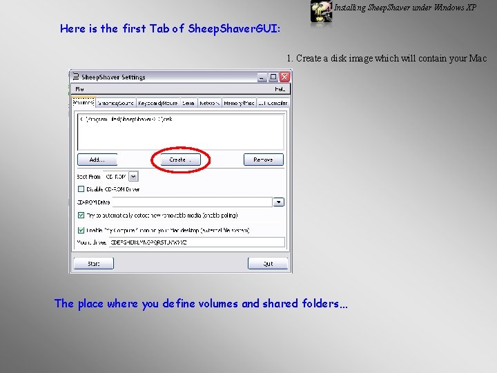Switch to the Network tab

click(x=209, y=103)
